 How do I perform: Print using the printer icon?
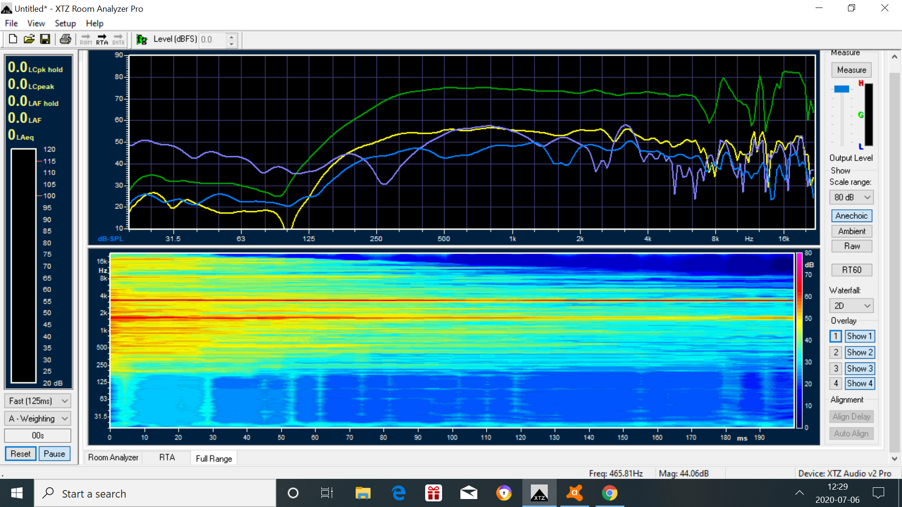(65, 39)
